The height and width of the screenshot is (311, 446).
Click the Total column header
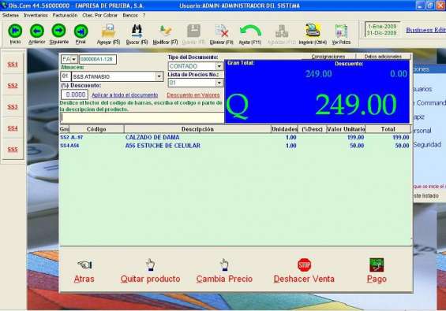click(x=388, y=129)
